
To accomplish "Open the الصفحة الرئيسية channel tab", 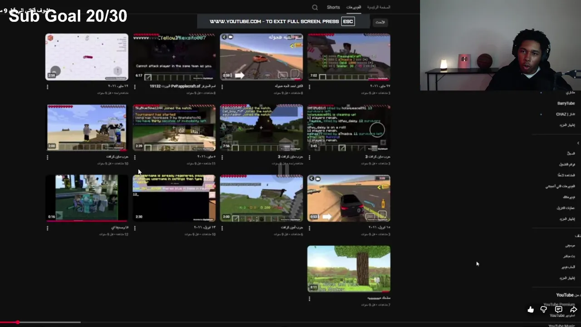I will coord(379,7).
